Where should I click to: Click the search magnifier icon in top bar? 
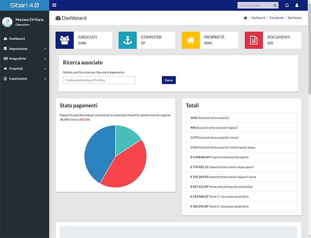275,5
